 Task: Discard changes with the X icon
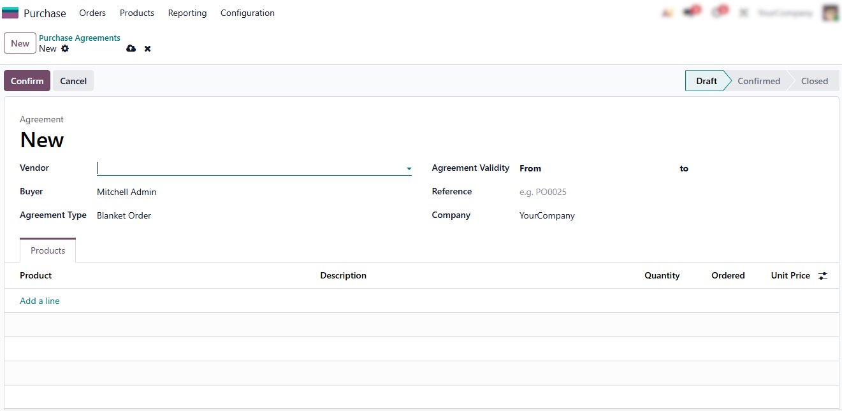(x=147, y=49)
